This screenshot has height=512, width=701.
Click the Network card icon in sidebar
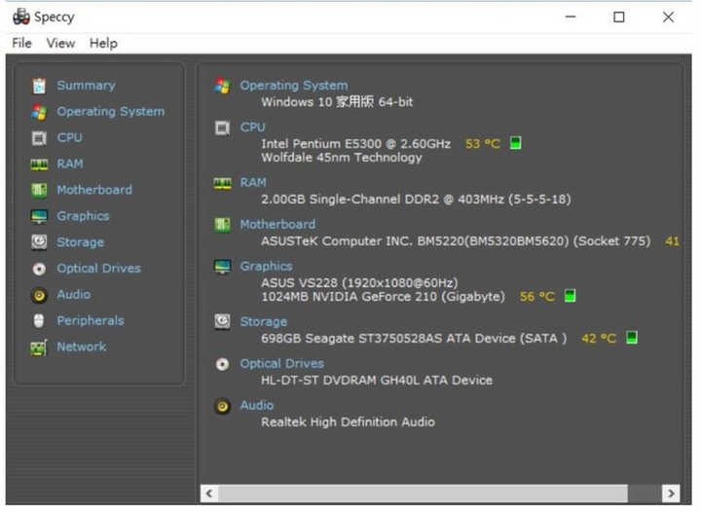pyautogui.click(x=39, y=347)
